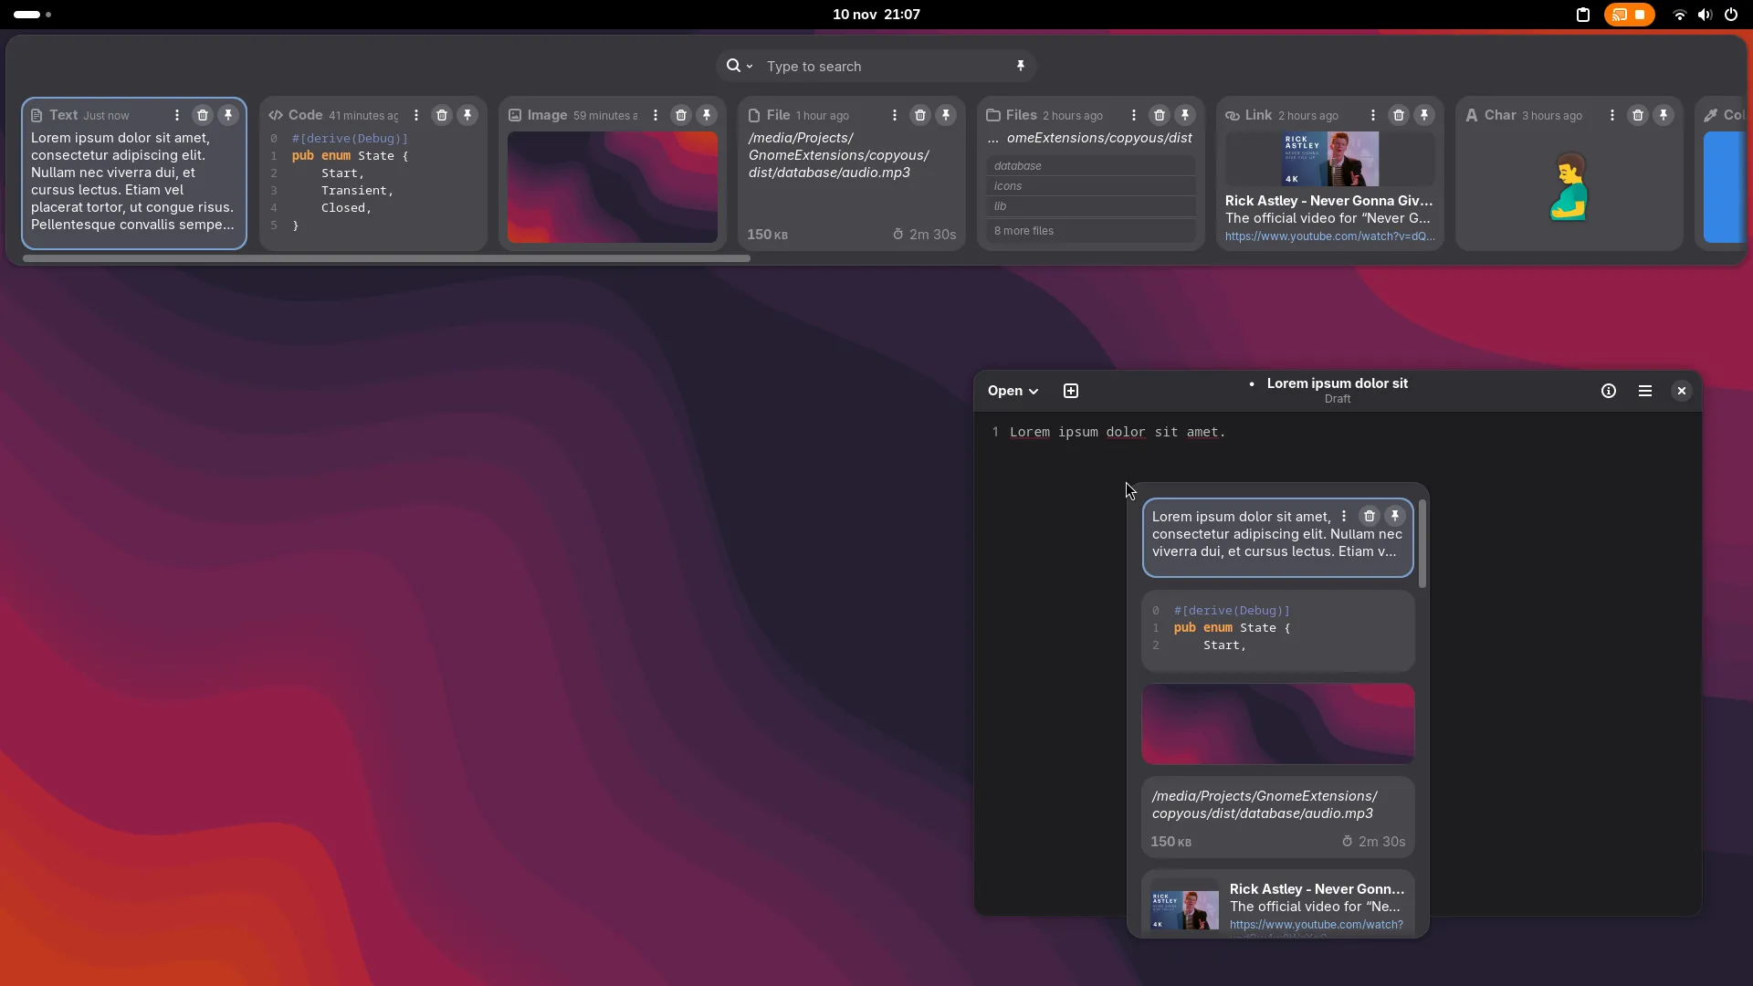This screenshot has height=986, width=1753.
Task: Delete the Image clipboard entry
Action: click(x=681, y=115)
